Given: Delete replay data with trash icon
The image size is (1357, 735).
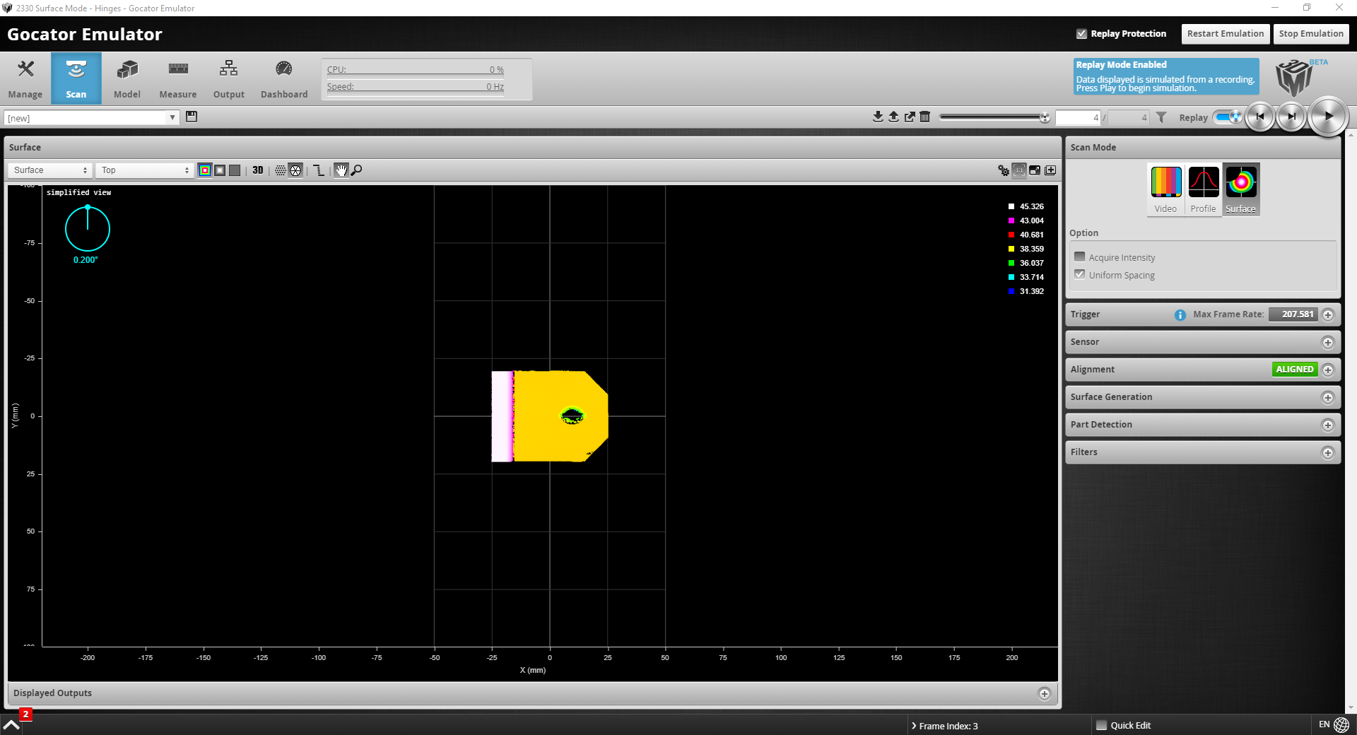Looking at the screenshot, I should pyautogui.click(x=924, y=117).
